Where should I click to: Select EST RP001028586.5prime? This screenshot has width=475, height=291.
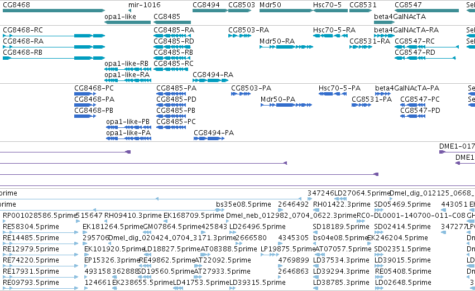coord(40,216)
